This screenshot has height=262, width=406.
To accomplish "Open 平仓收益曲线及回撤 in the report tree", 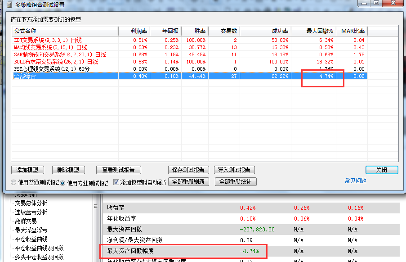I will tap(39, 248).
